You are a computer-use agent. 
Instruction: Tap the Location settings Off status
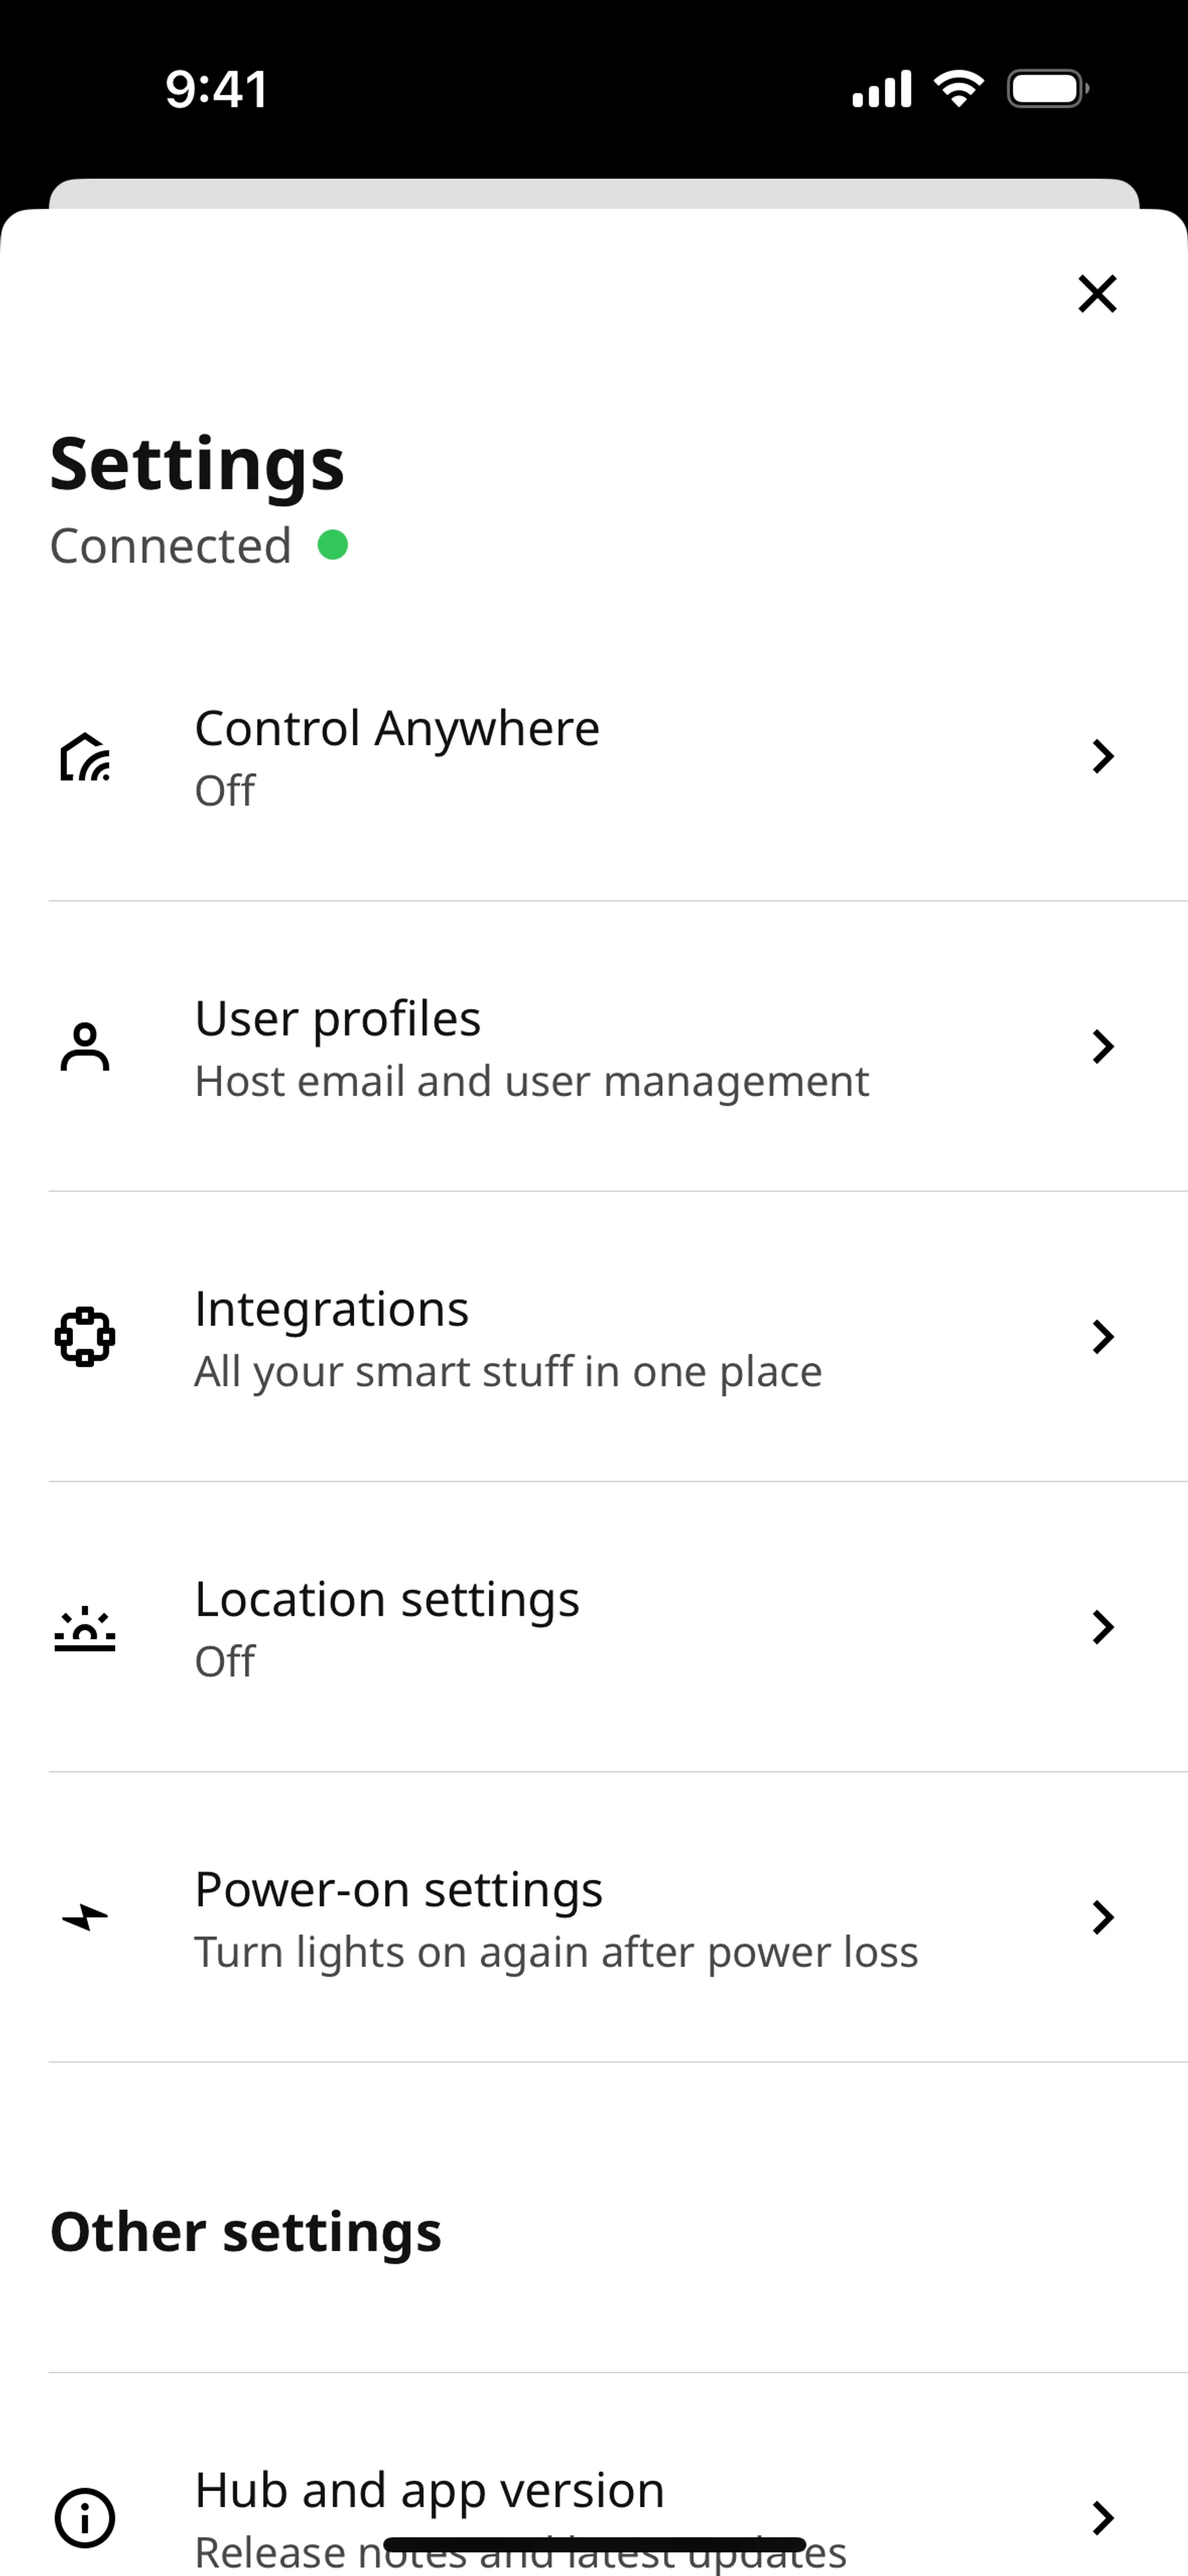[x=225, y=1662]
